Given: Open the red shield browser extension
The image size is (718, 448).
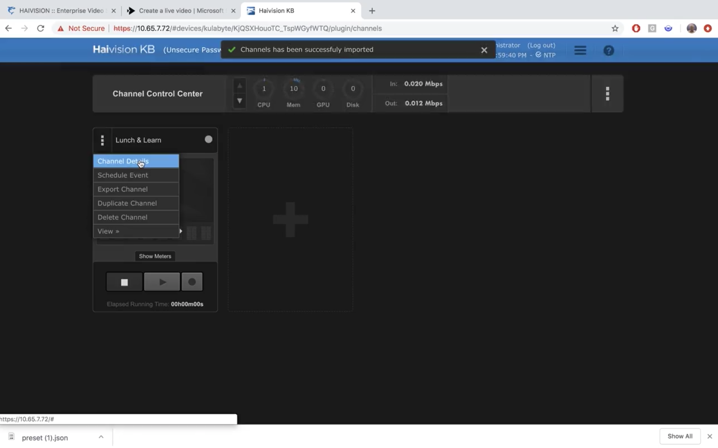Looking at the screenshot, I should tap(636, 29).
